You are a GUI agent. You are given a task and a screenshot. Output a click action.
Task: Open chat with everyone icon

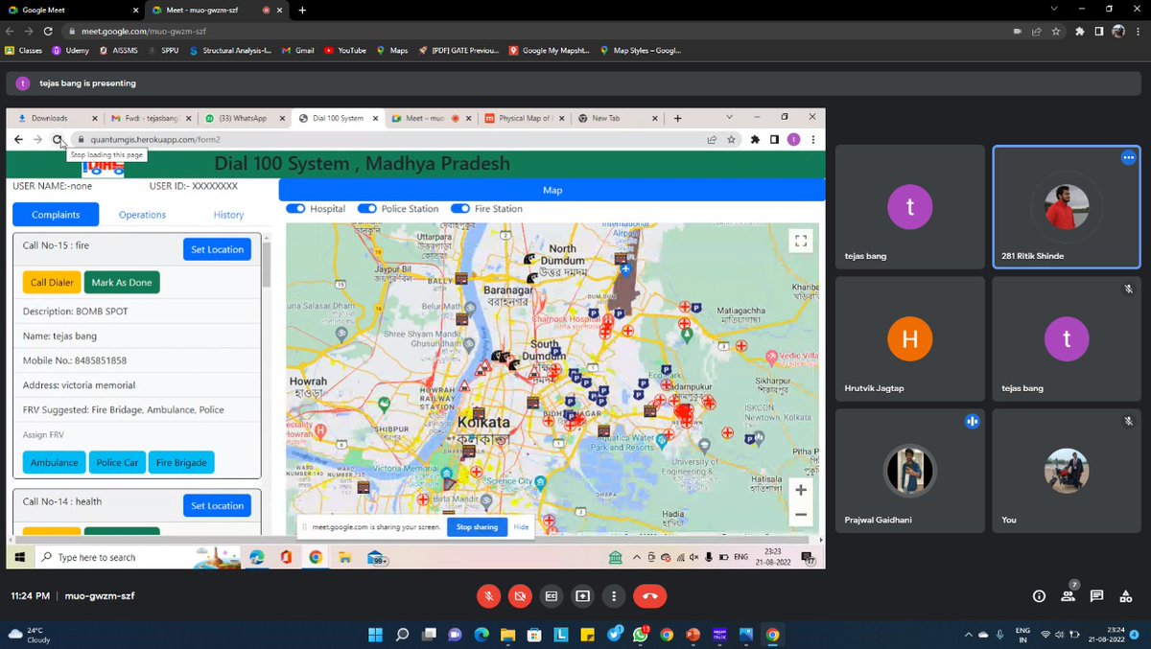point(1097,595)
